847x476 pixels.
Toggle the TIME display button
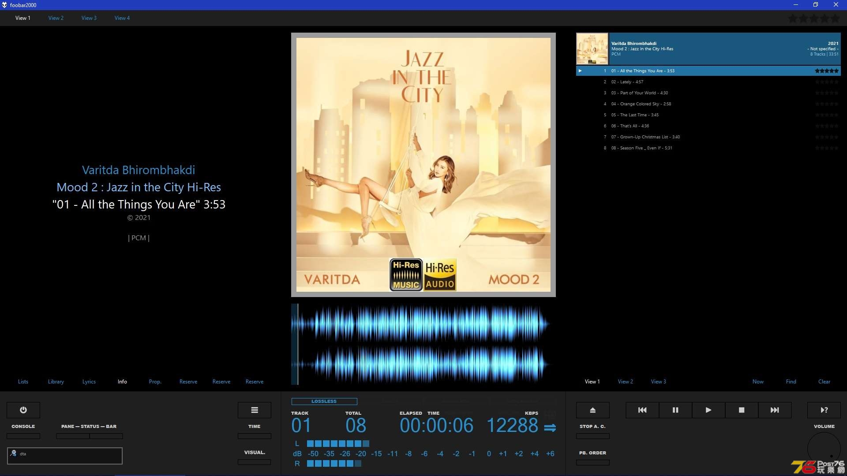(255, 436)
